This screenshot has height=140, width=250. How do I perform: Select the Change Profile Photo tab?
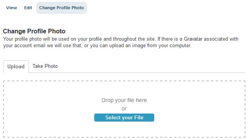62,8
